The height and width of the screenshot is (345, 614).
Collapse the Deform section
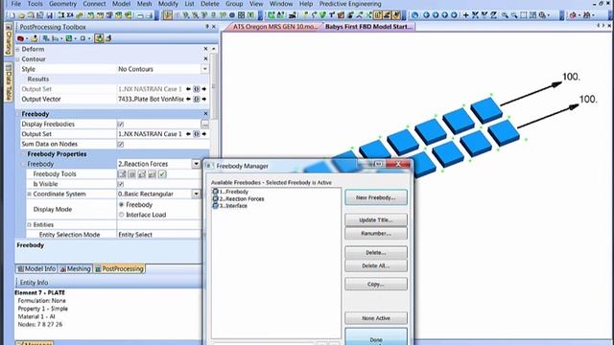point(17,49)
